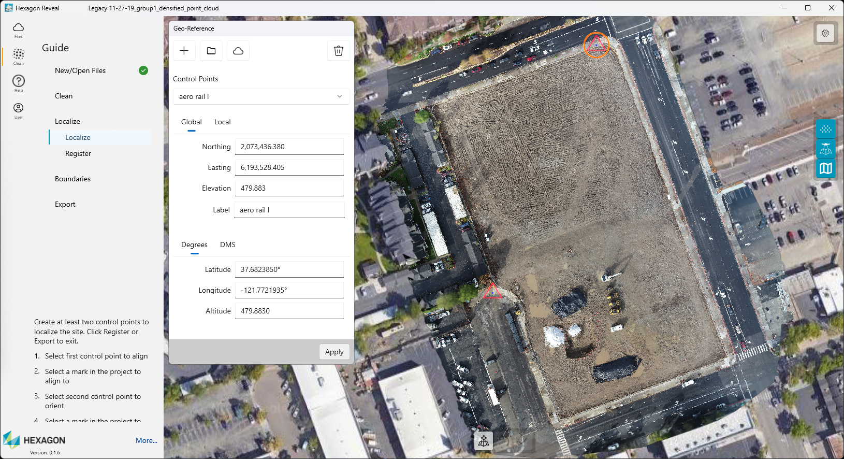This screenshot has width=844, height=459.
Task: Open control points file with folder icon
Action: pyautogui.click(x=211, y=51)
